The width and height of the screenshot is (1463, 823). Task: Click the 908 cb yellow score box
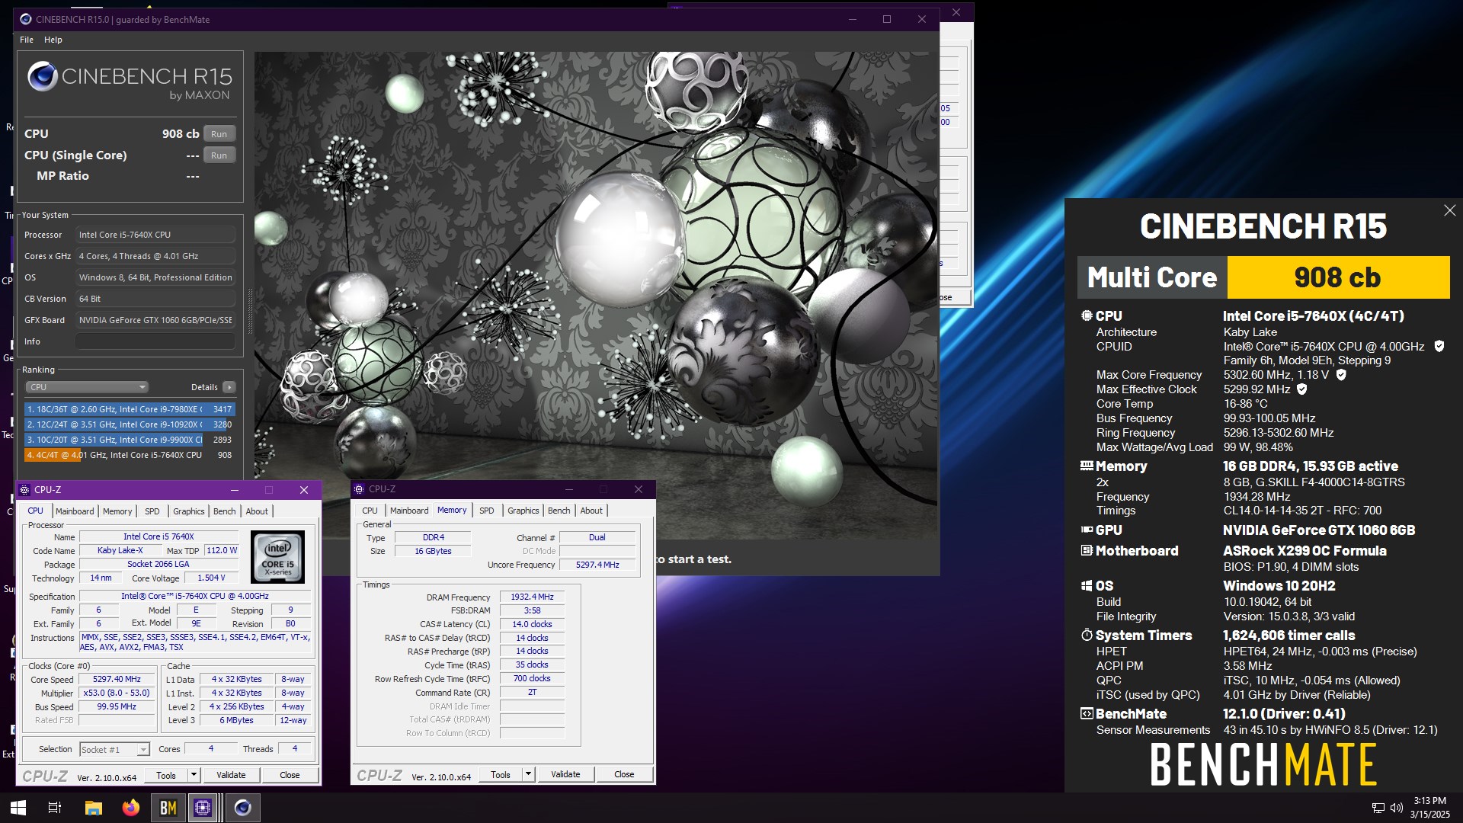pyautogui.click(x=1338, y=277)
